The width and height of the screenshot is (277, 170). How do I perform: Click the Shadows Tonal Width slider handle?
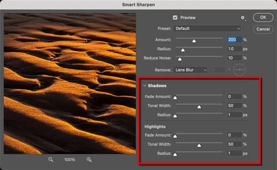[199, 107]
